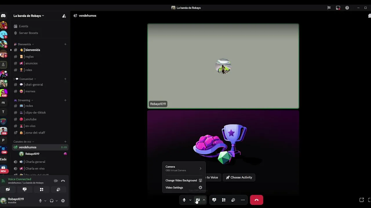Open the youtube channel

[x=40, y=119]
